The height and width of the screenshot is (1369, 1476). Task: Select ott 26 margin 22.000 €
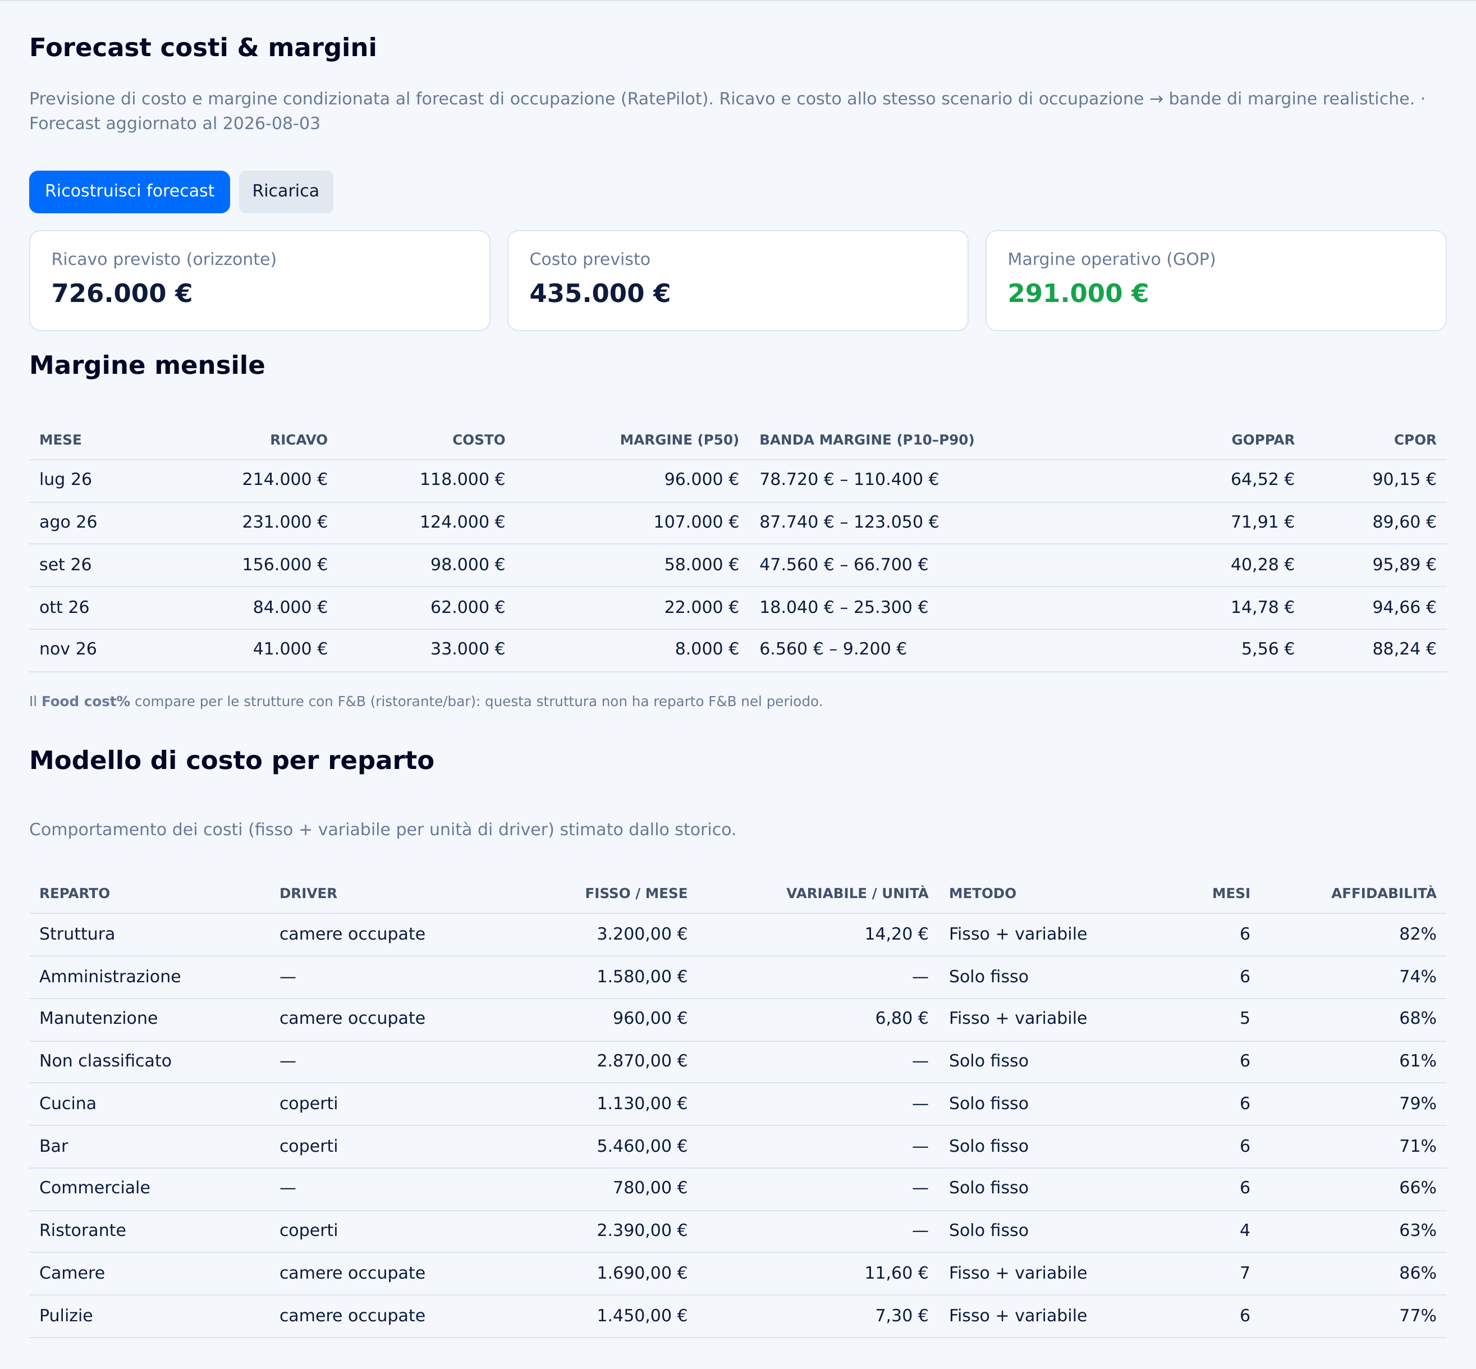click(702, 607)
